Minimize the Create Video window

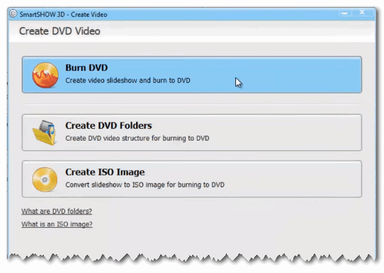[x=345, y=13]
